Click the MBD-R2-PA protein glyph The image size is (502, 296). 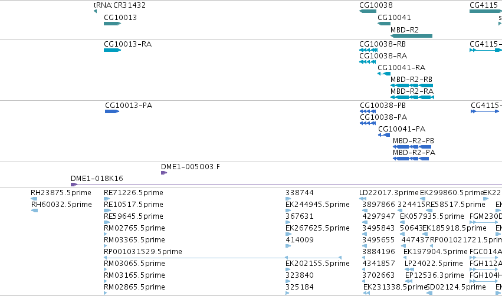click(x=411, y=159)
